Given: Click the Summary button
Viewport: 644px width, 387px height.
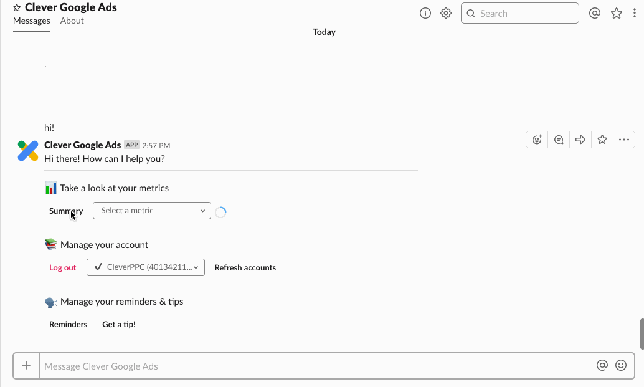Looking at the screenshot, I should point(66,211).
